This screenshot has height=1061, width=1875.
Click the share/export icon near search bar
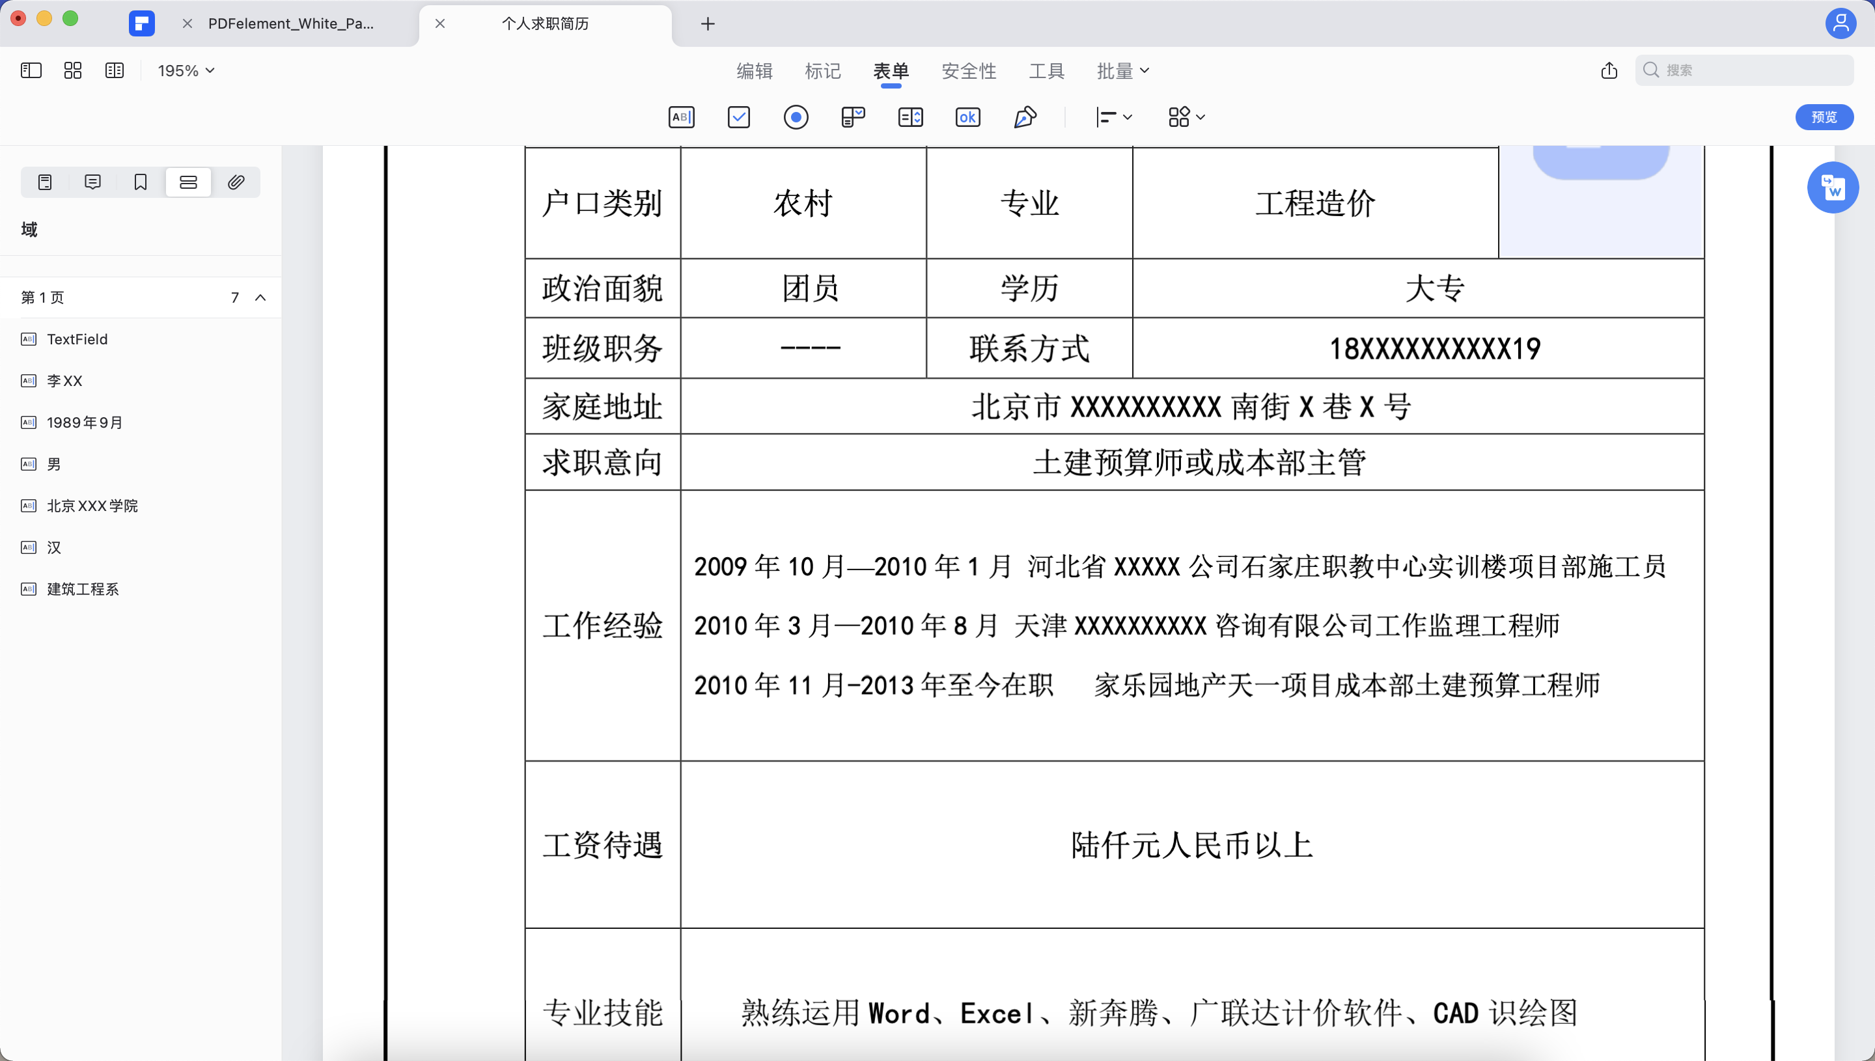click(1609, 70)
